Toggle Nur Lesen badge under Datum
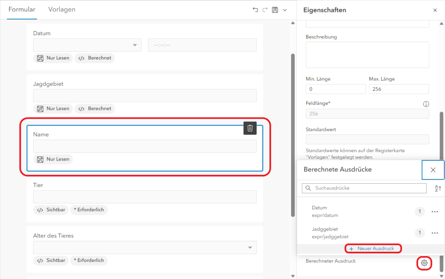Screen dimensions: 445x279 click(x=53, y=58)
